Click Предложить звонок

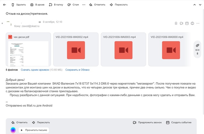coord(147,123)
